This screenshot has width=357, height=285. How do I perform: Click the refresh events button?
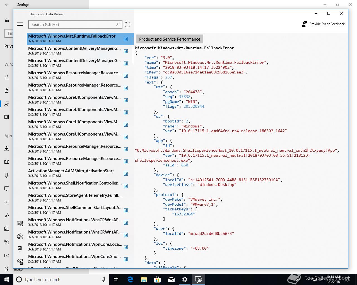(x=127, y=24)
